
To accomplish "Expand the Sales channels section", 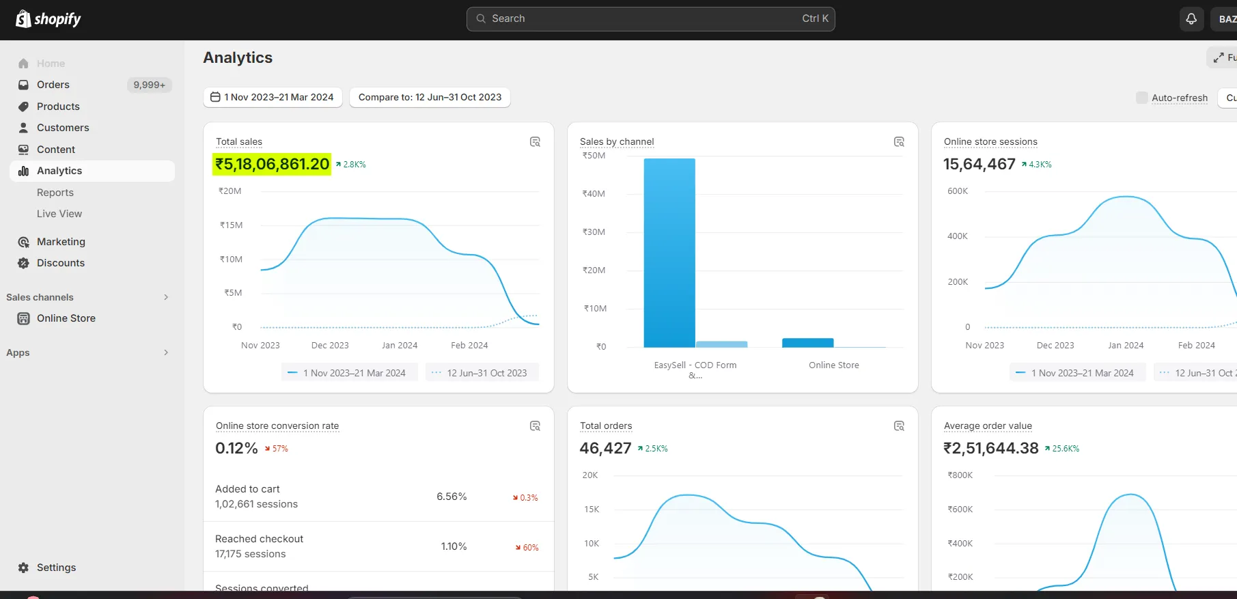I will click(x=166, y=297).
